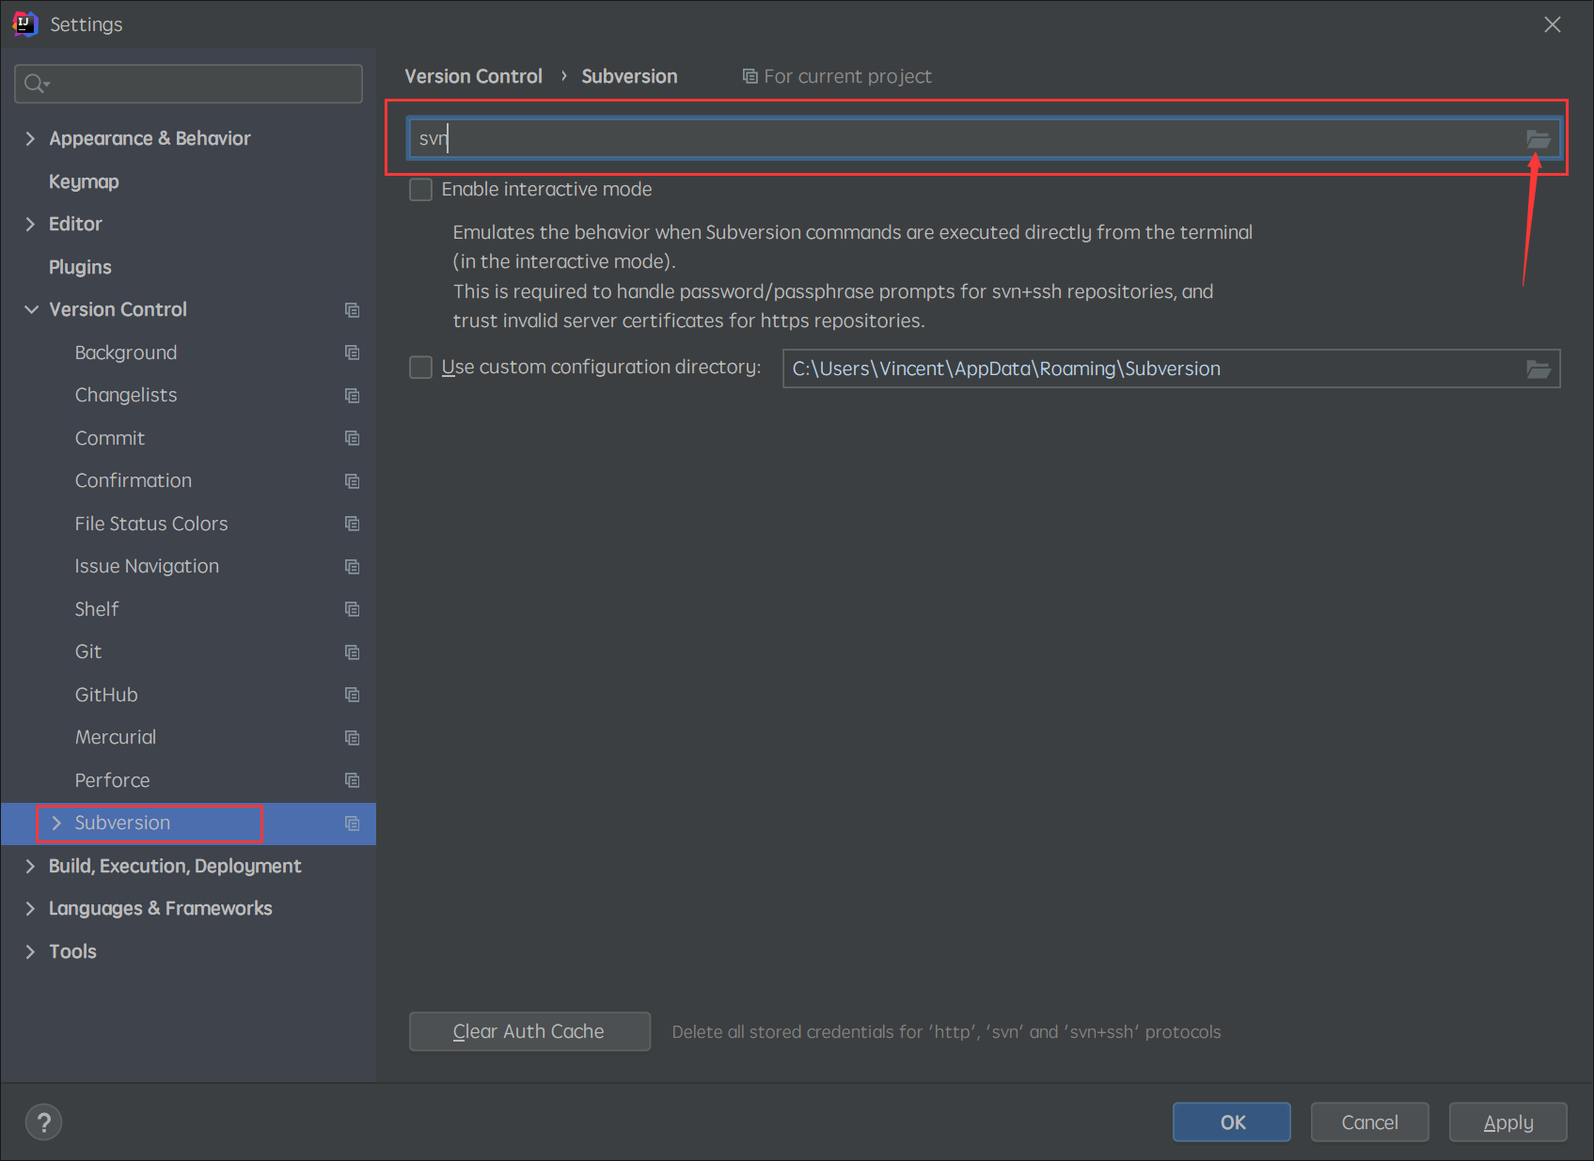Select Mercurial settings

[116, 738]
